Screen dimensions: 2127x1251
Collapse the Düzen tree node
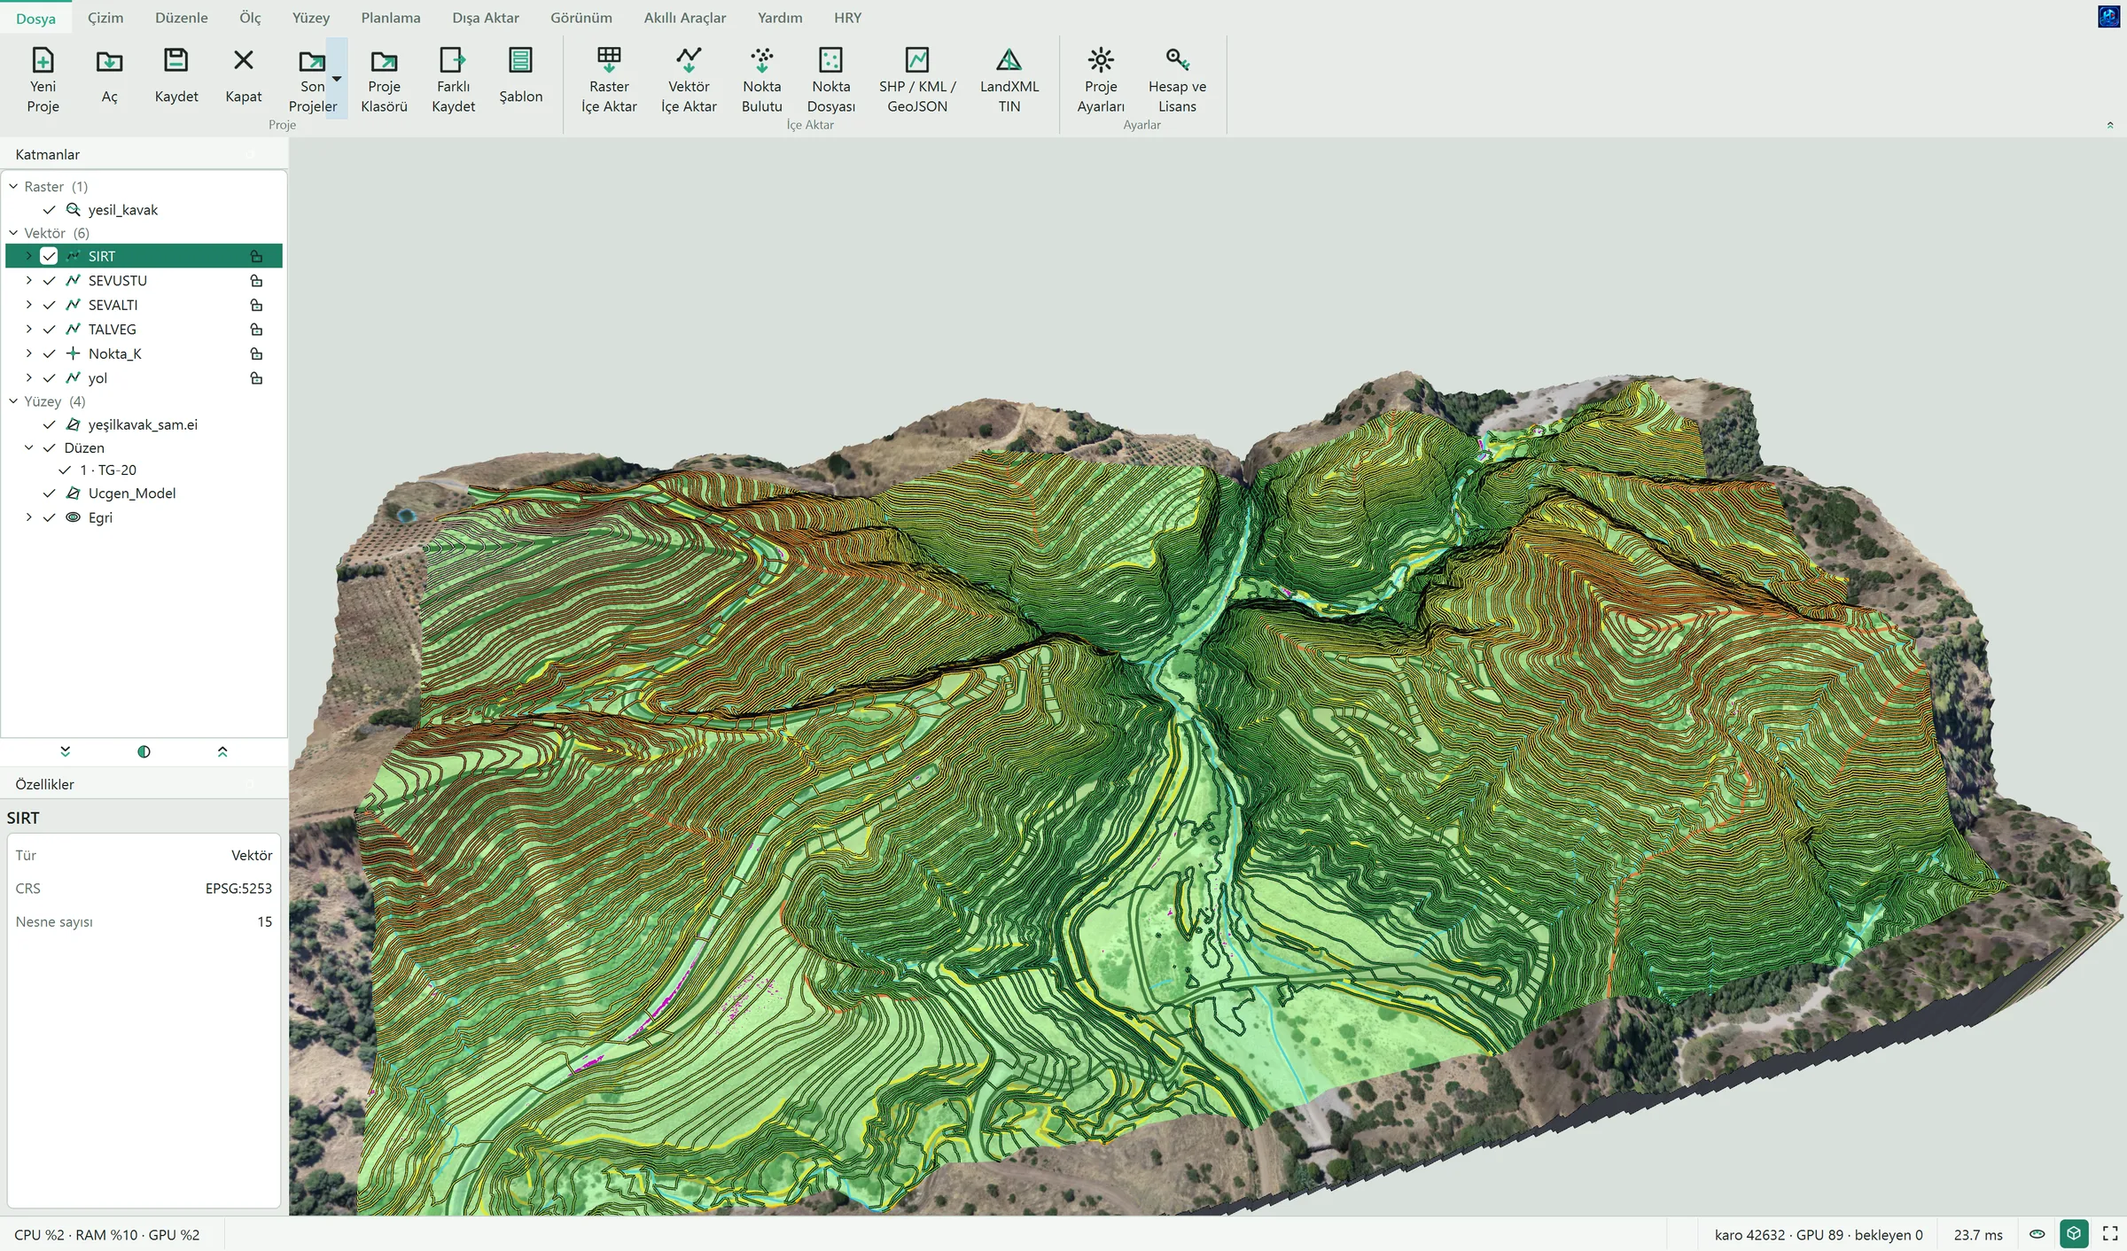[28, 447]
